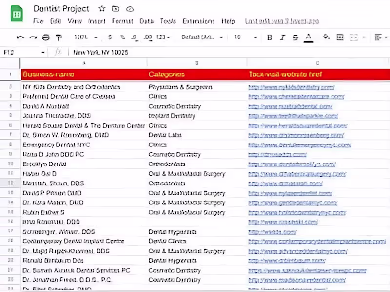Screen dimensions: 390x292
Task: Open the Default font dropdown
Action: point(202,37)
